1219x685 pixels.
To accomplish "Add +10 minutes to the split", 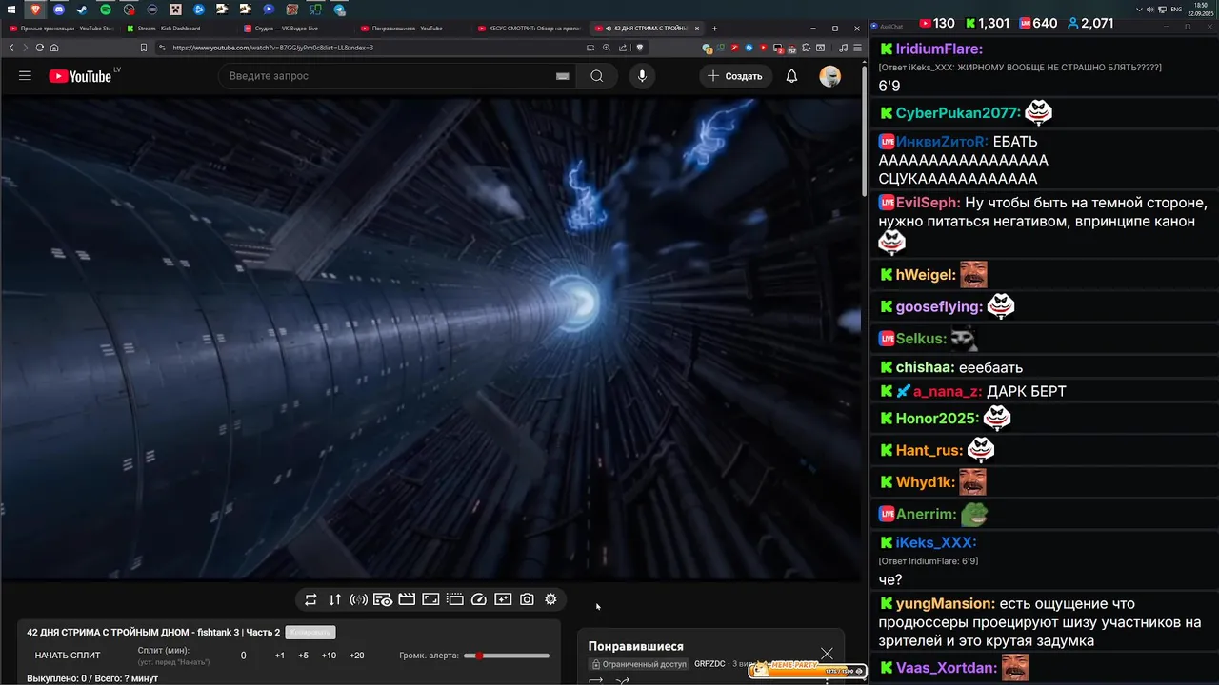I will (x=329, y=656).
